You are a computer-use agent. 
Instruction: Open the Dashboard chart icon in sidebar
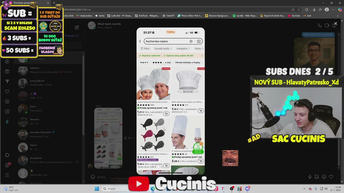7,112
